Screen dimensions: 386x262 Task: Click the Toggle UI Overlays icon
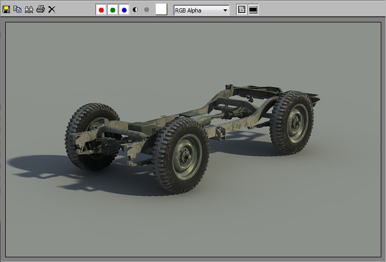pyautogui.click(x=242, y=9)
